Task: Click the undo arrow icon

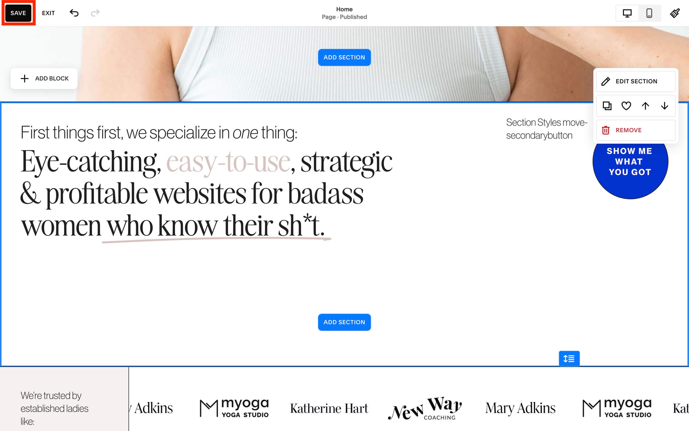Action: 74,13
